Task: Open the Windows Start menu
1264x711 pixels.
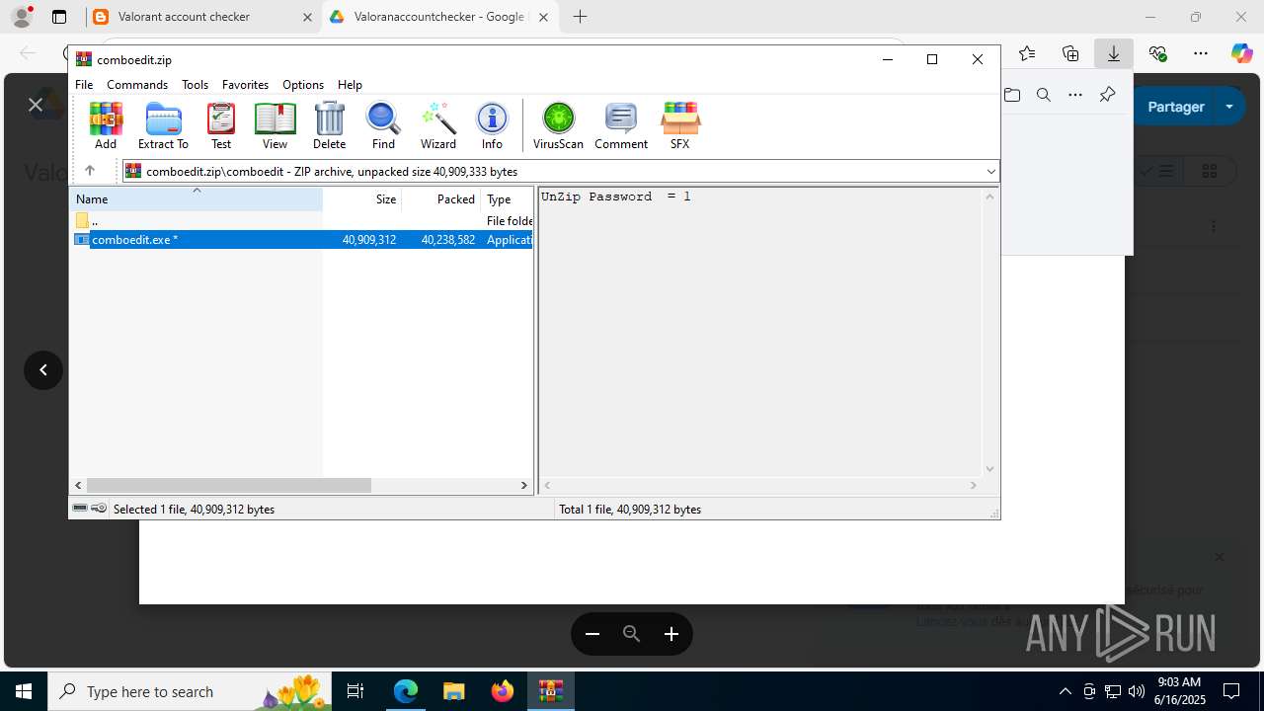Action: 24,691
